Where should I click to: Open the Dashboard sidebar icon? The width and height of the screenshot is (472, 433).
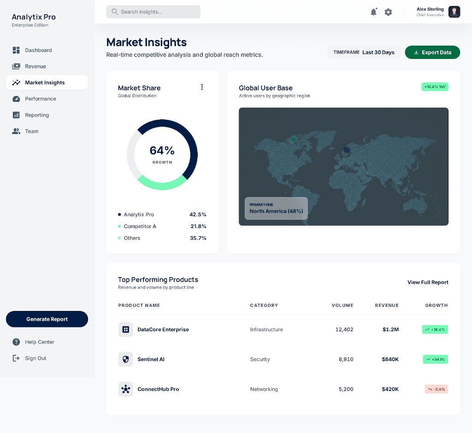point(16,50)
